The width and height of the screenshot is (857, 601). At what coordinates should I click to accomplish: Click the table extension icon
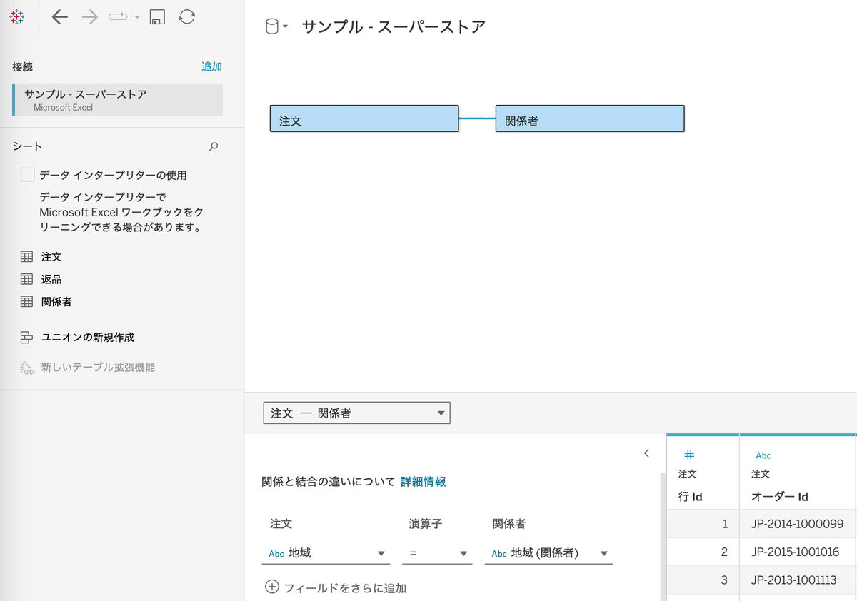[26, 368]
